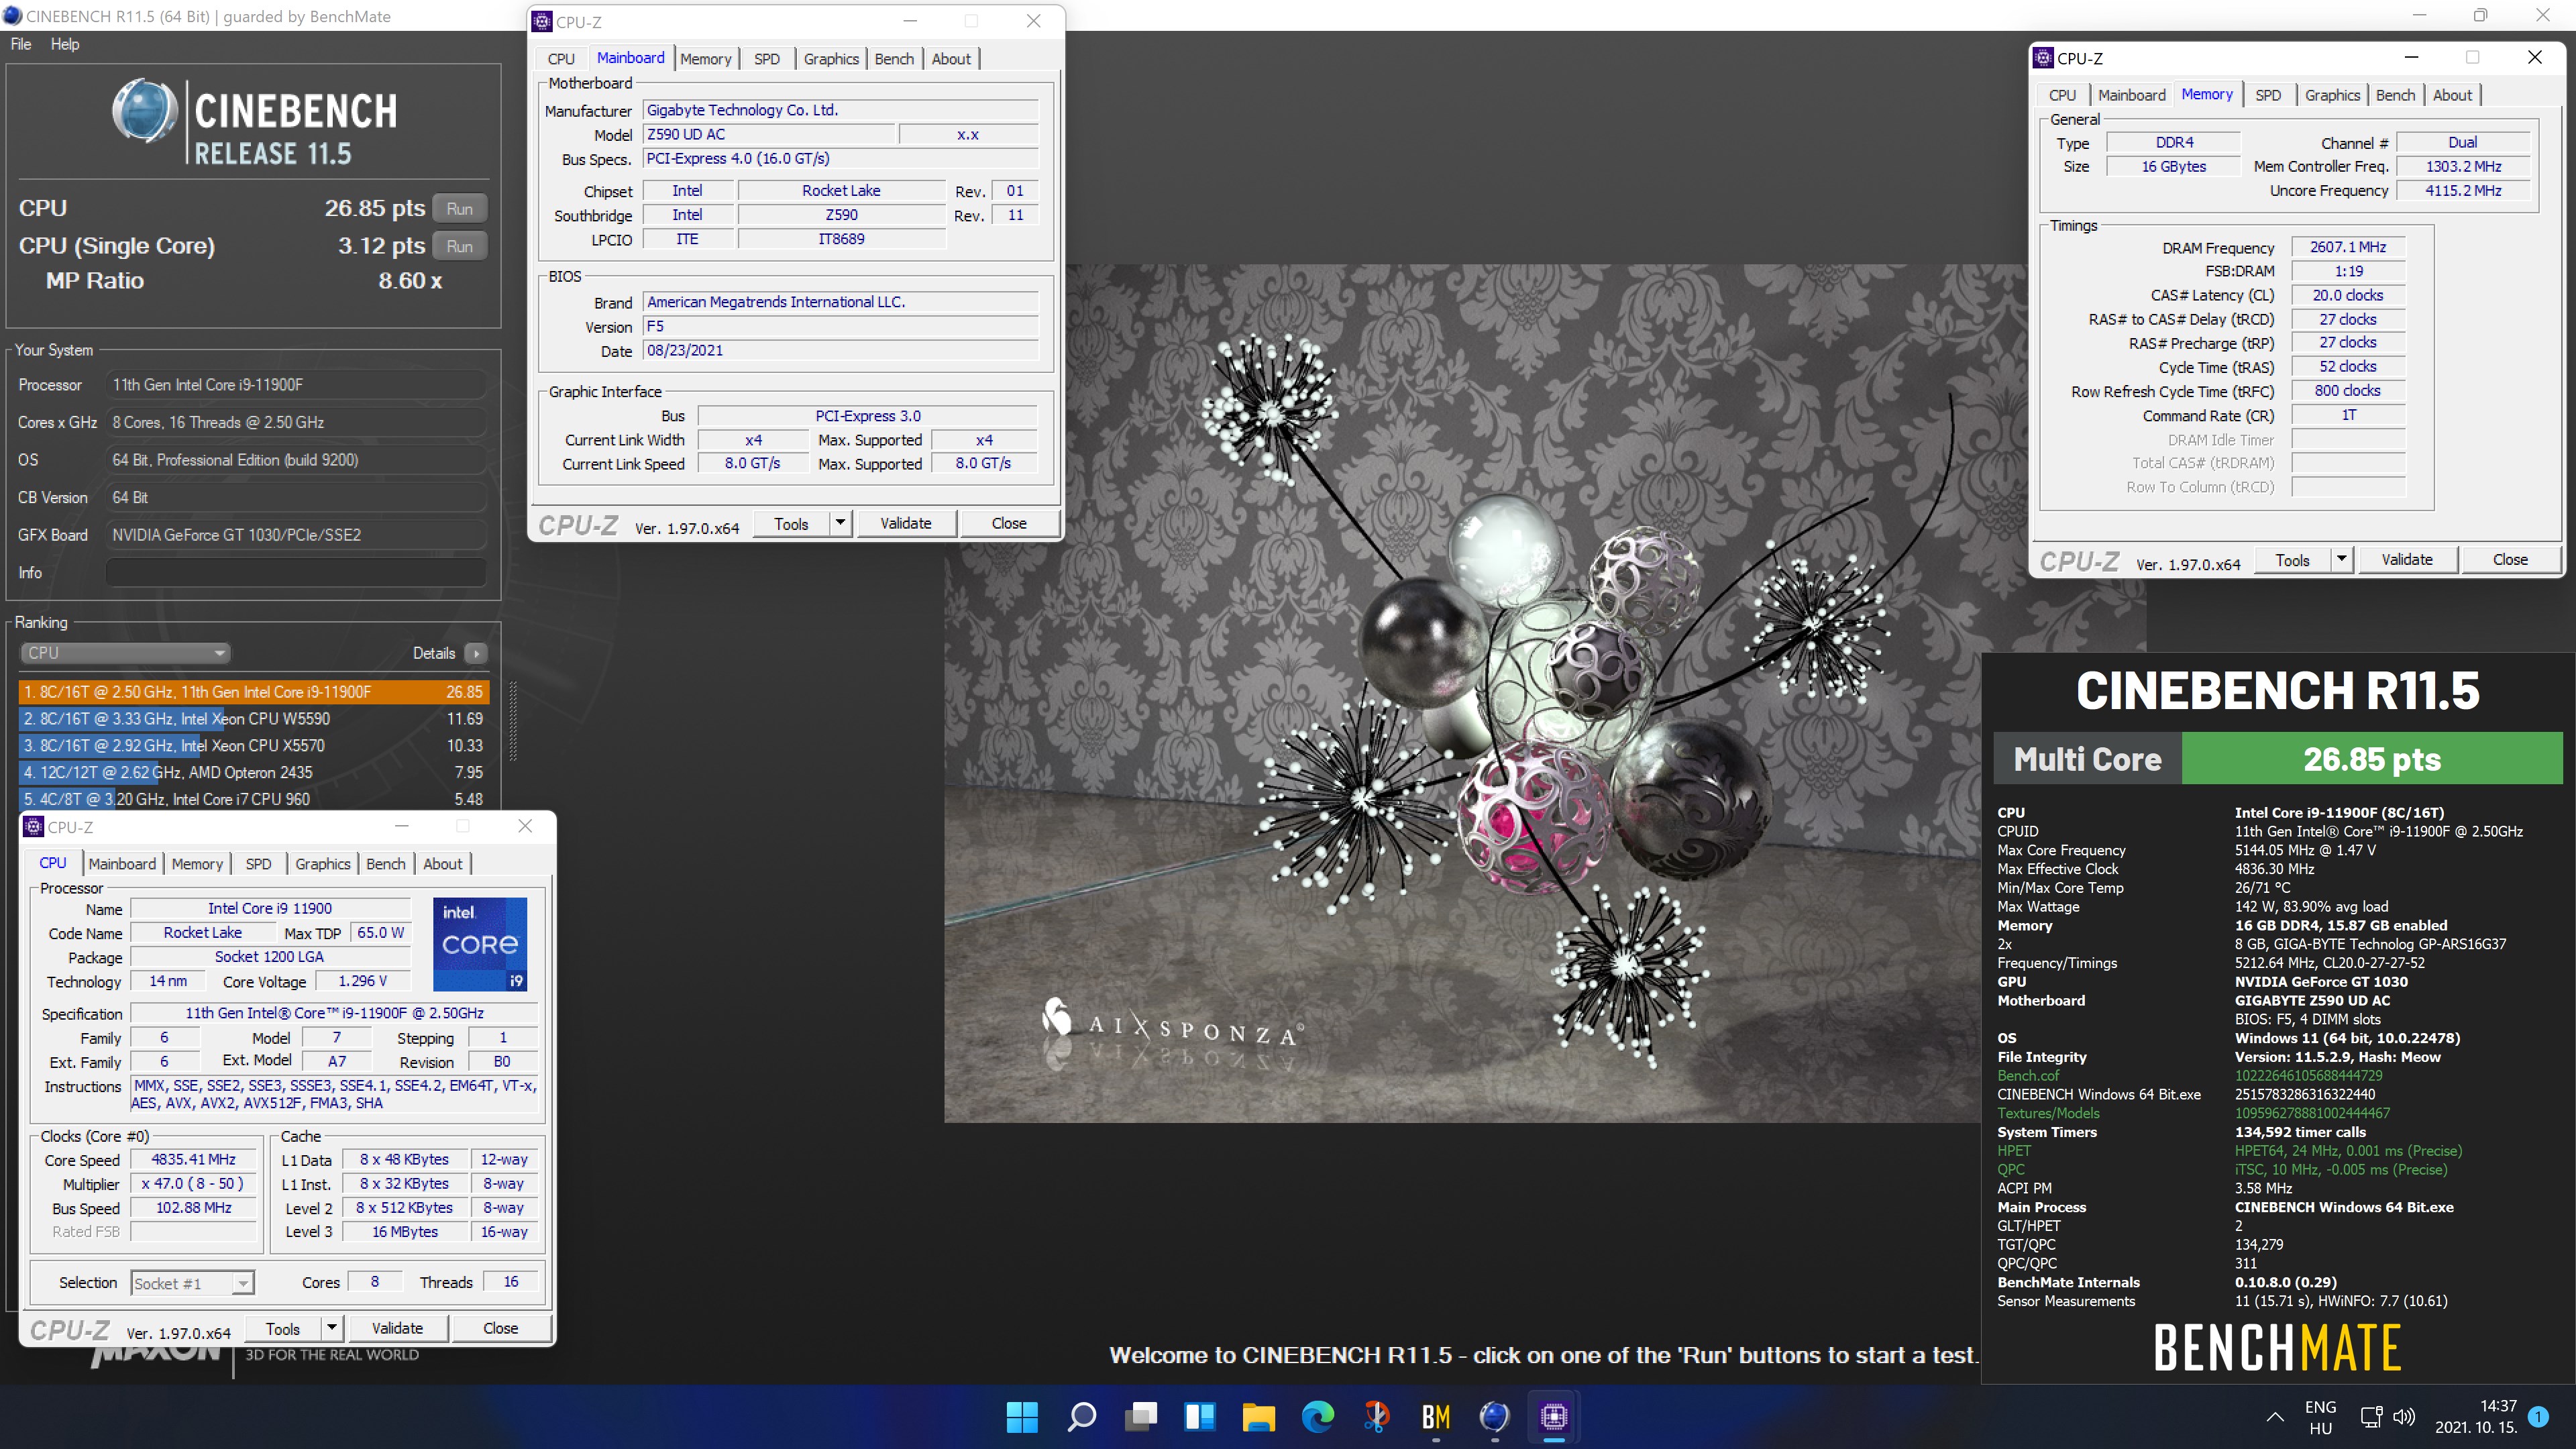Show hidden tray icons chevron
2576x1449 pixels.
[2275, 1416]
